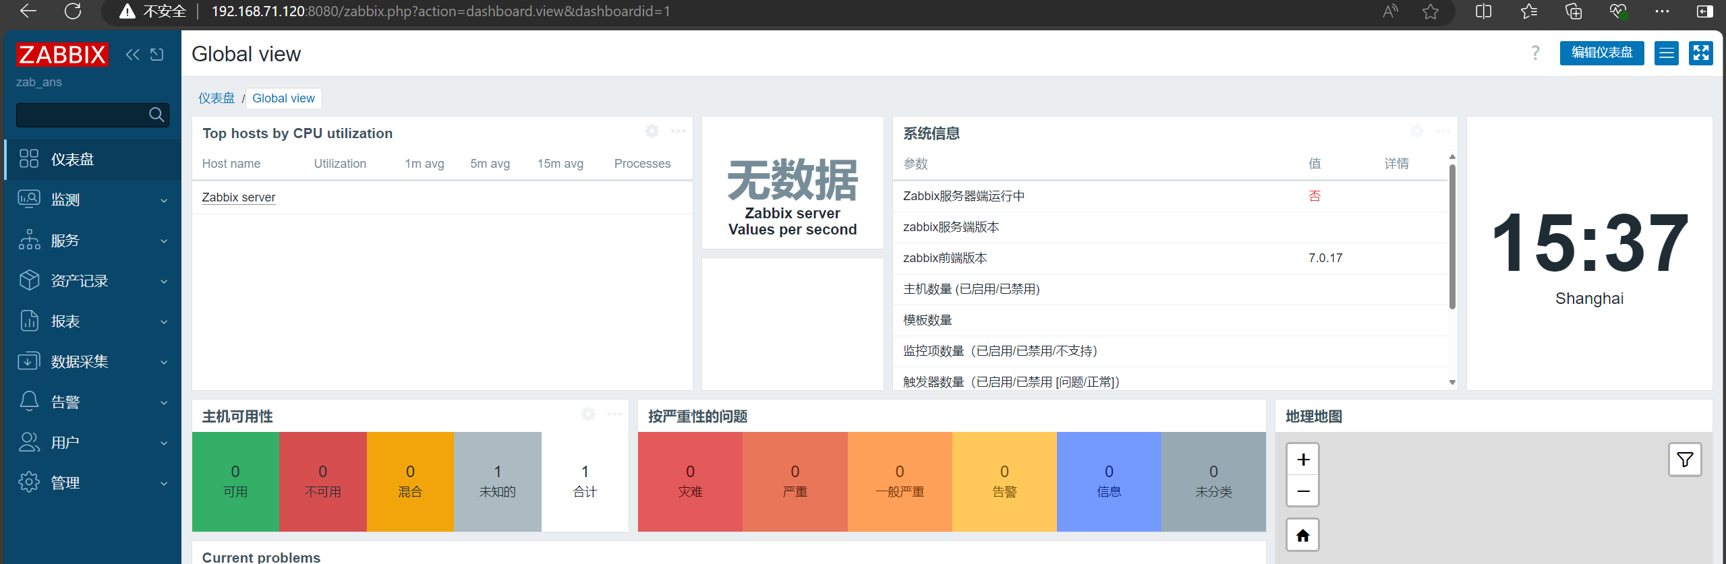Open the dashboard actions hamburger menu
The width and height of the screenshot is (1726, 564).
1666,53
